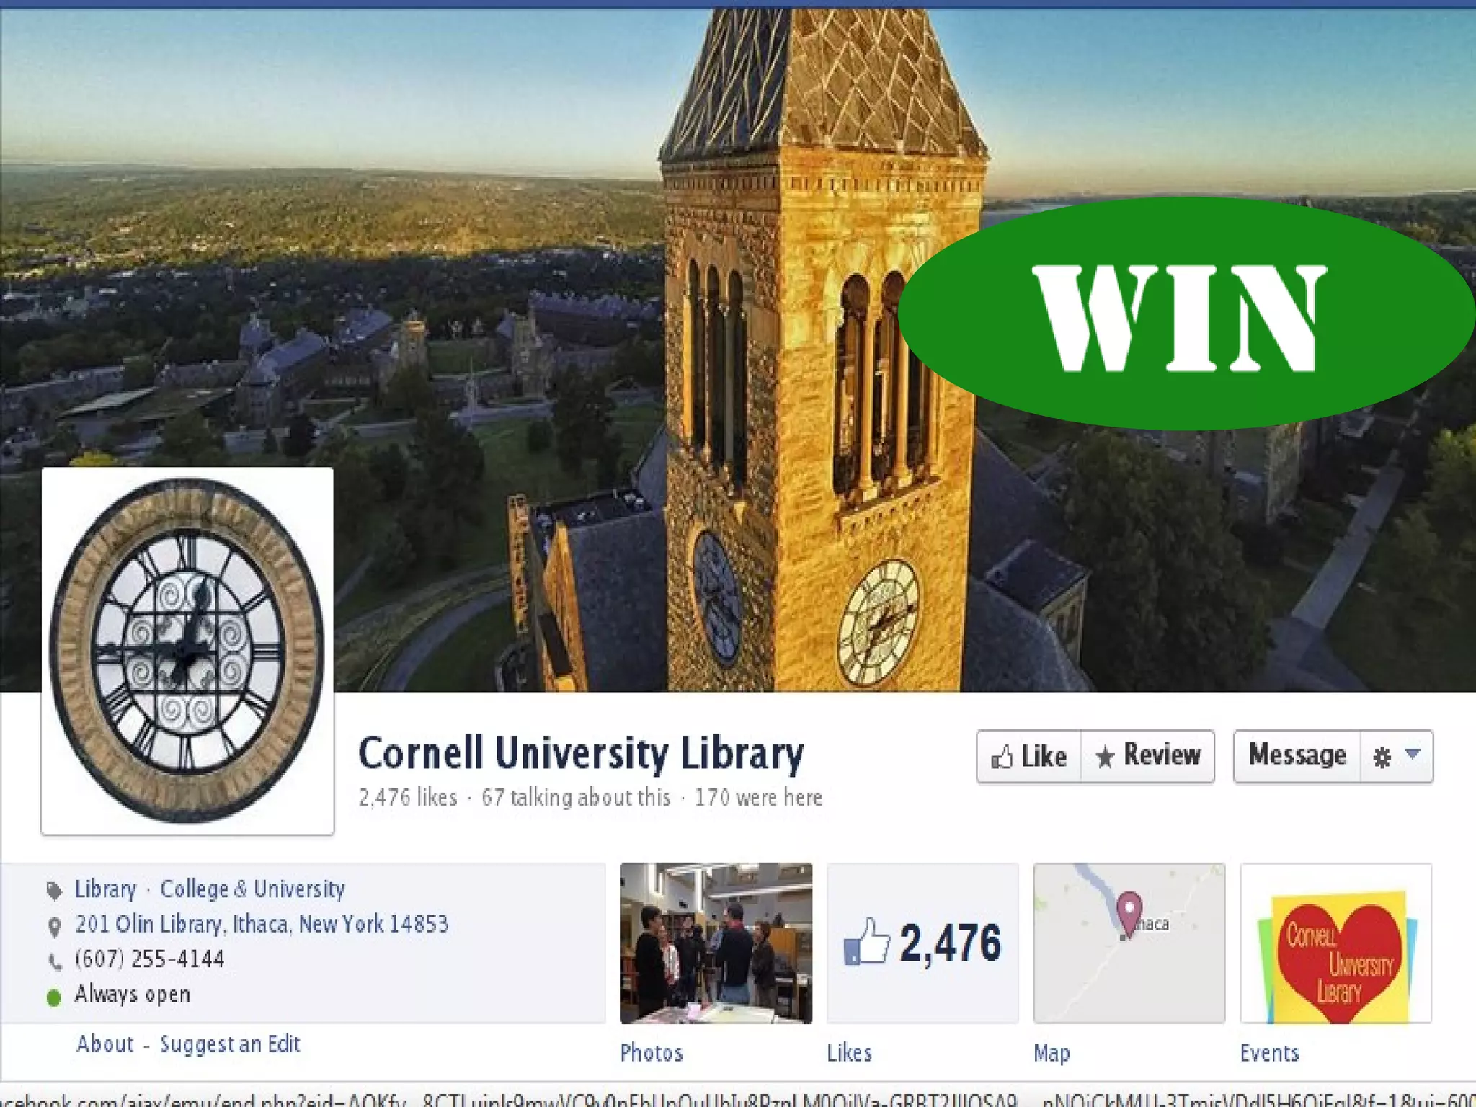Click the Cornell University Library page title
Viewport: 1476px width, 1107px height.
(x=581, y=754)
